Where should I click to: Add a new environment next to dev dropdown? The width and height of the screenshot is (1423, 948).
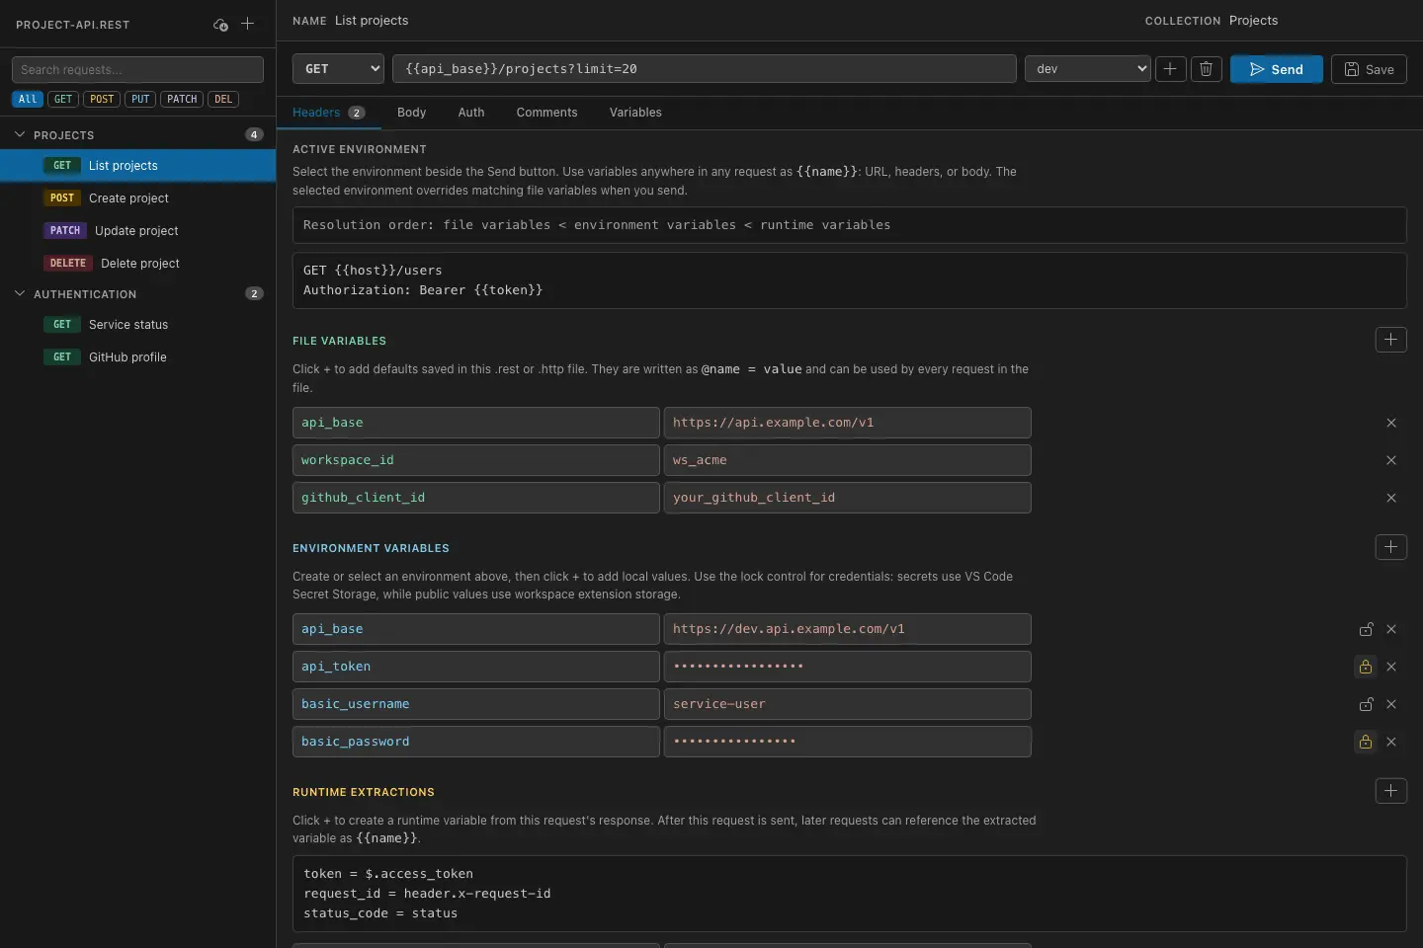click(x=1170, y=69)
